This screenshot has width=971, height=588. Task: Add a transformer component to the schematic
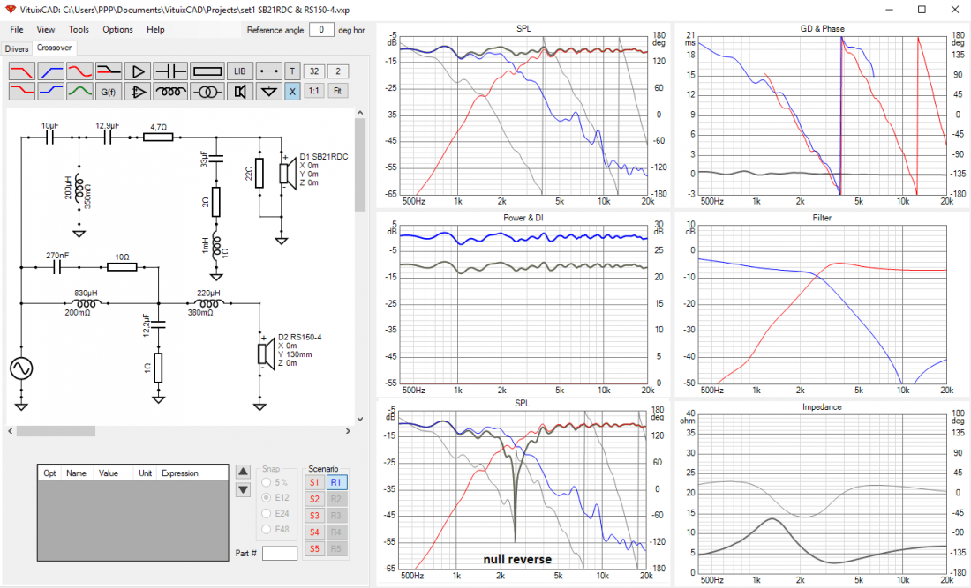point(207,91)
